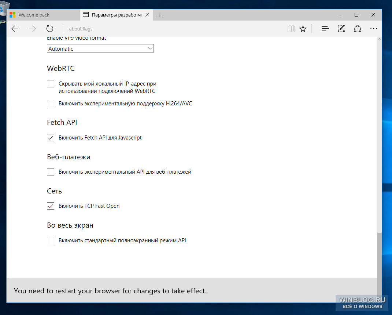Image resolution: width=392 pixels, height=315 pixels.
Task: Focus the about:flags address bar
Action: (175, 29)
